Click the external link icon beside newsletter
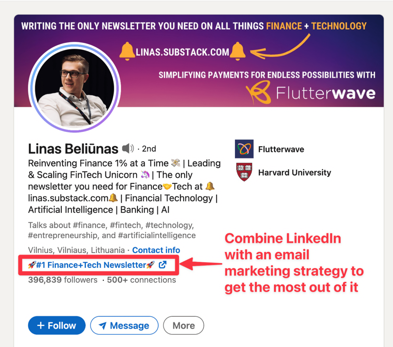The width and height of the screenshot is (393, 347). tap(162, 264)
